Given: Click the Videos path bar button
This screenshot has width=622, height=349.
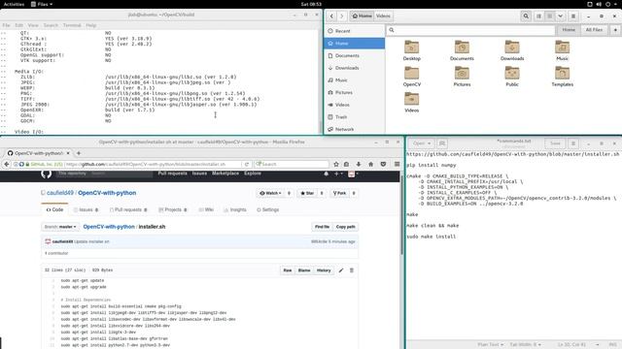Looking at the screenshot, I should point(383,16).
